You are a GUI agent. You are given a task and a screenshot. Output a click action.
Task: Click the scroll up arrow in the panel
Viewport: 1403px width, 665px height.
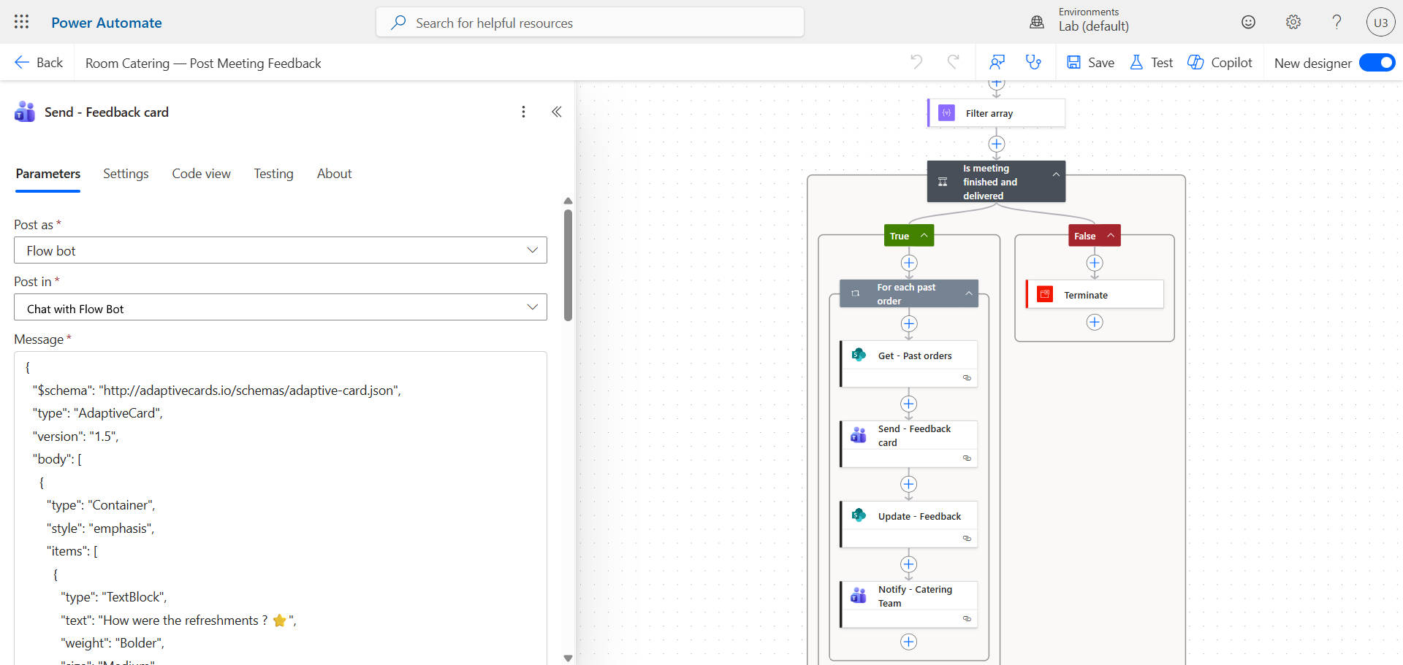(x=568, y=201)
